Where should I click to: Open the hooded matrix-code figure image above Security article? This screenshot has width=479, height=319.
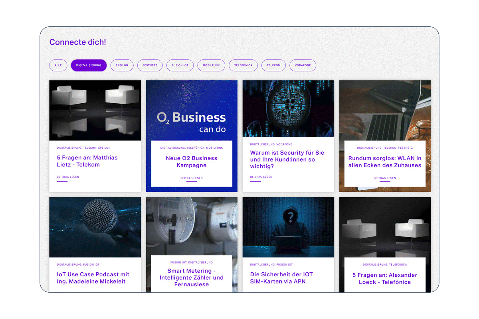[289, 109]
